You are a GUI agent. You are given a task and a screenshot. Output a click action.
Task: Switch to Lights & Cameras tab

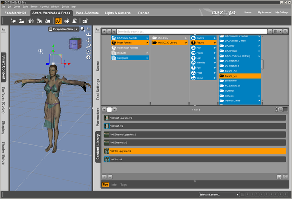click(x=118, y=13)
